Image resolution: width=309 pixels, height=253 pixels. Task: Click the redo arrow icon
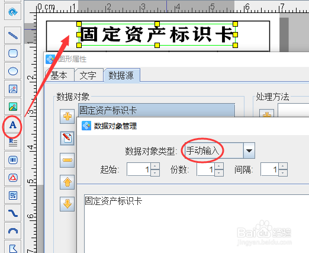pyautogui.click(x=13, y=12)
